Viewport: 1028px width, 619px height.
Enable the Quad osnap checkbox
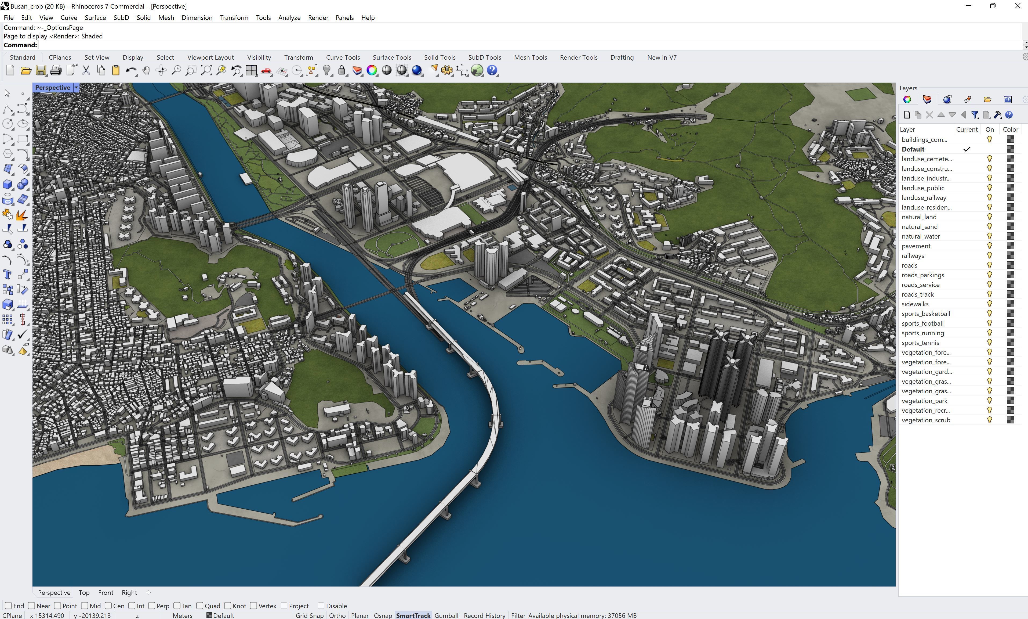(199, 606)
